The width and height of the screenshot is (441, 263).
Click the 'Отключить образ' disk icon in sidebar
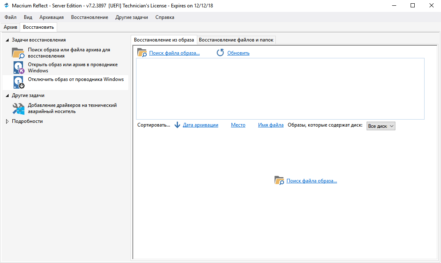(18, 82)
